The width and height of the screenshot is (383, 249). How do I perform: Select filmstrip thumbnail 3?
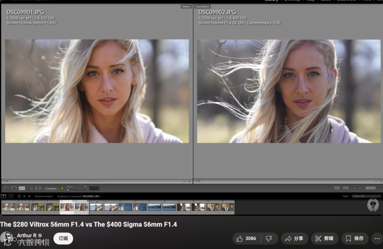38,207
